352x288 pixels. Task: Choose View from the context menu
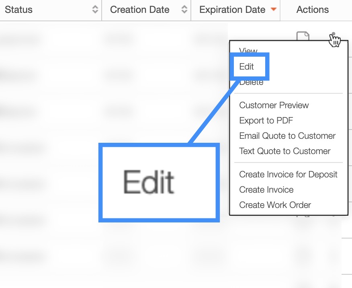[248, 51]
